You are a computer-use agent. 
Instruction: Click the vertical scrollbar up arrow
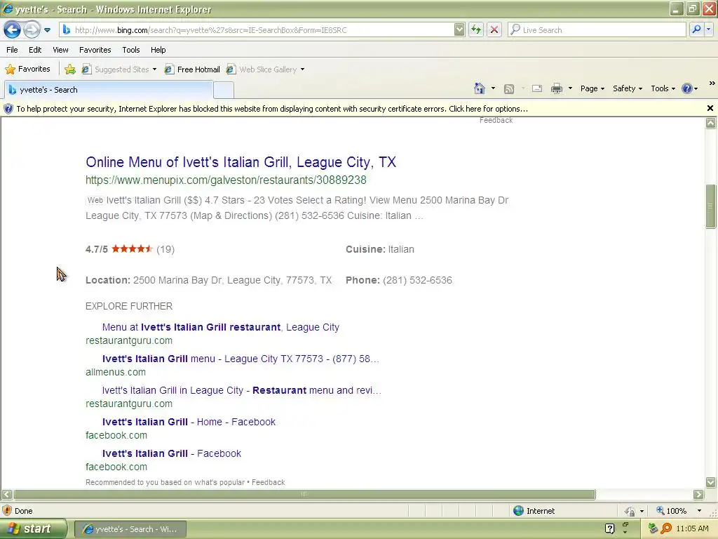(710, 123)
